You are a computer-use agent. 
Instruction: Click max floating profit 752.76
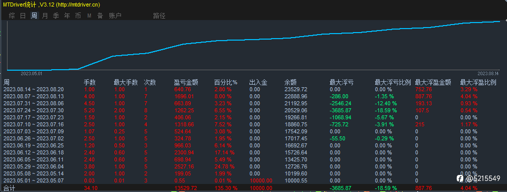424,89
